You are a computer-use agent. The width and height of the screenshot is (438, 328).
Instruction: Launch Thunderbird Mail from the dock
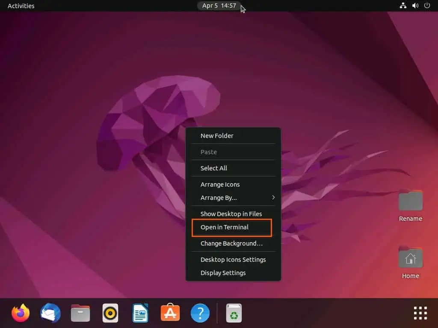50,313
